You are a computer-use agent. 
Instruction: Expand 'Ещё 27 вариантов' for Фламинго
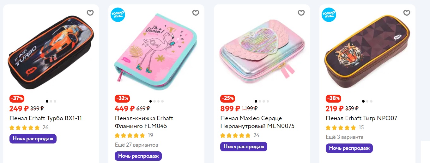click(136, 145)
